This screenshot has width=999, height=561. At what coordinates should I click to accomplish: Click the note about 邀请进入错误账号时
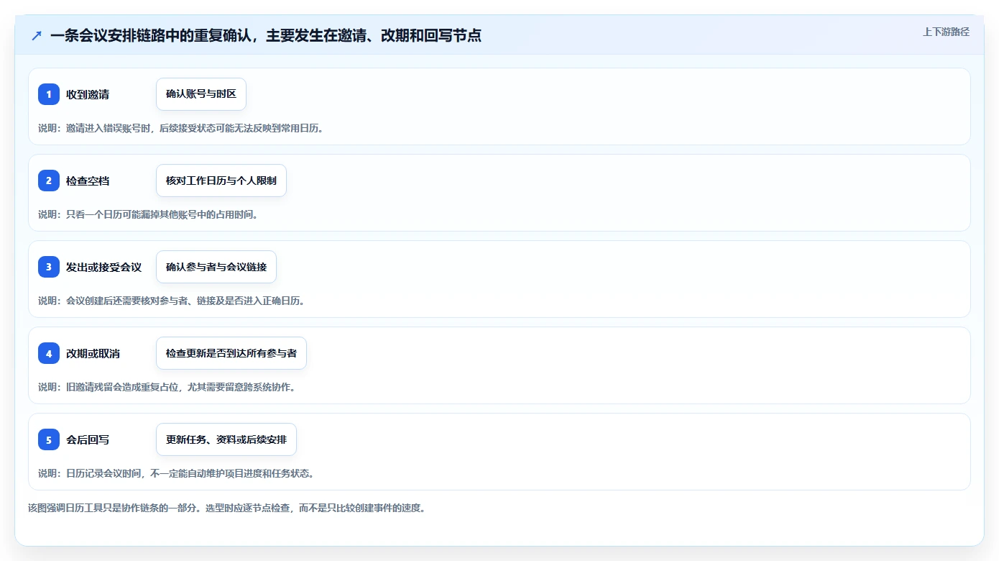(x=180, y=128)
